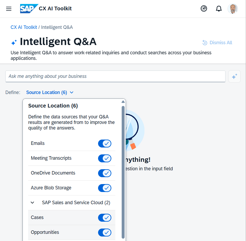Disable the Cases source toggle
246x241 pixels.
point(105,218)
